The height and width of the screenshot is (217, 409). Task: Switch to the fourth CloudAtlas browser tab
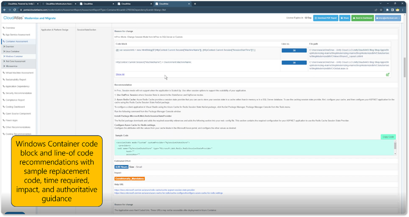click(x=134, y=4)
